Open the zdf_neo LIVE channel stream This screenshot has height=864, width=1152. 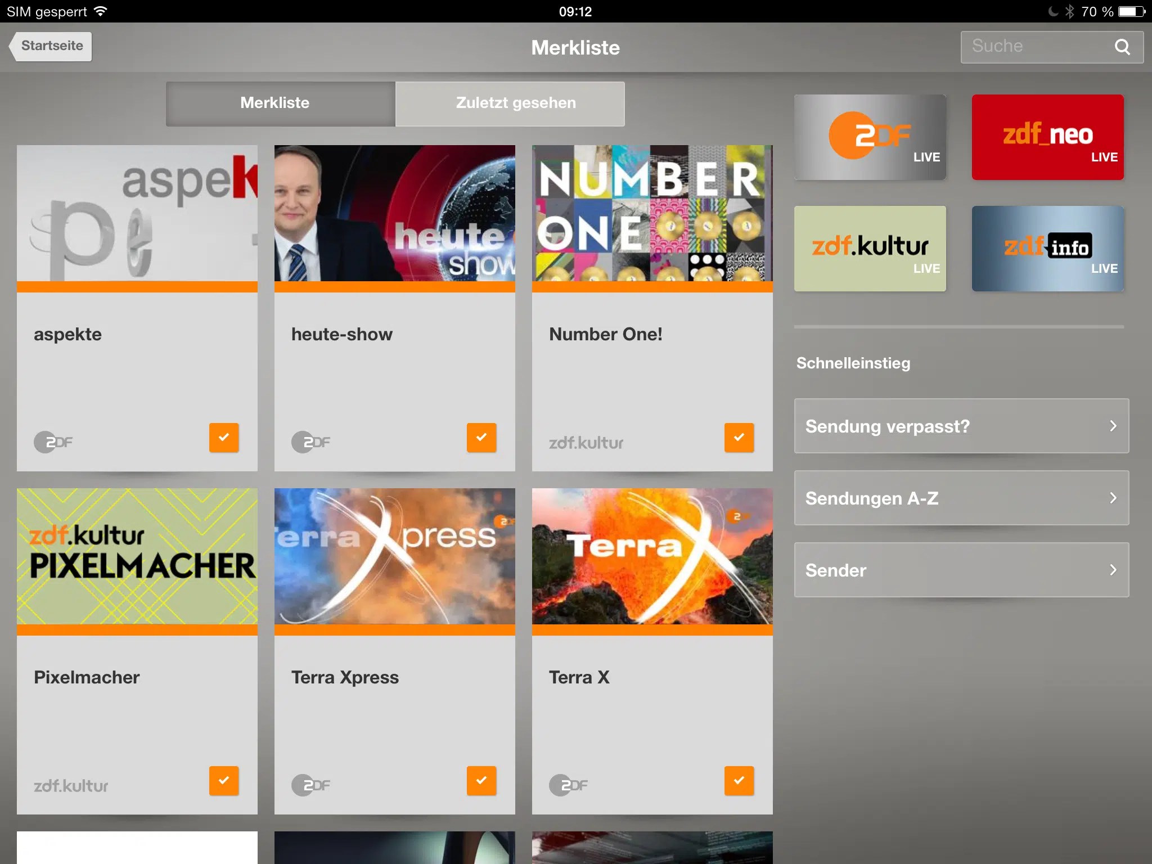point(1047,137)
